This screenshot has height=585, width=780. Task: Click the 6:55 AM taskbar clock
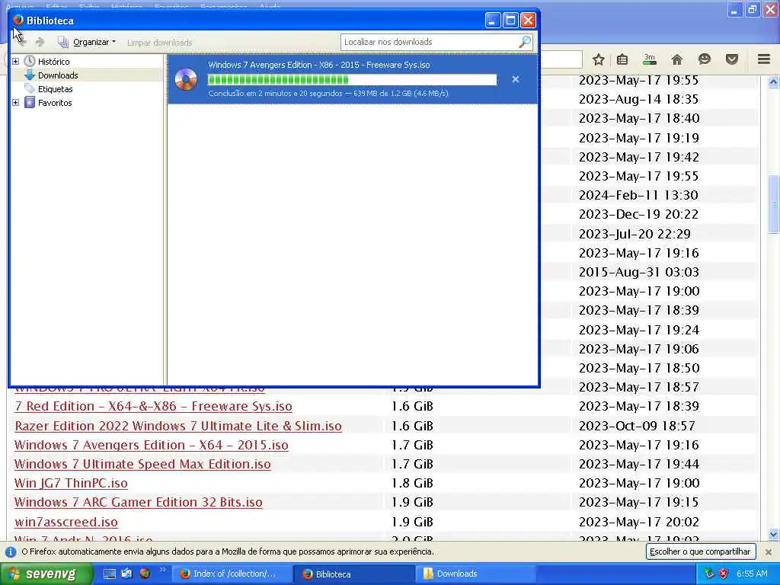[x=752, y=574]
